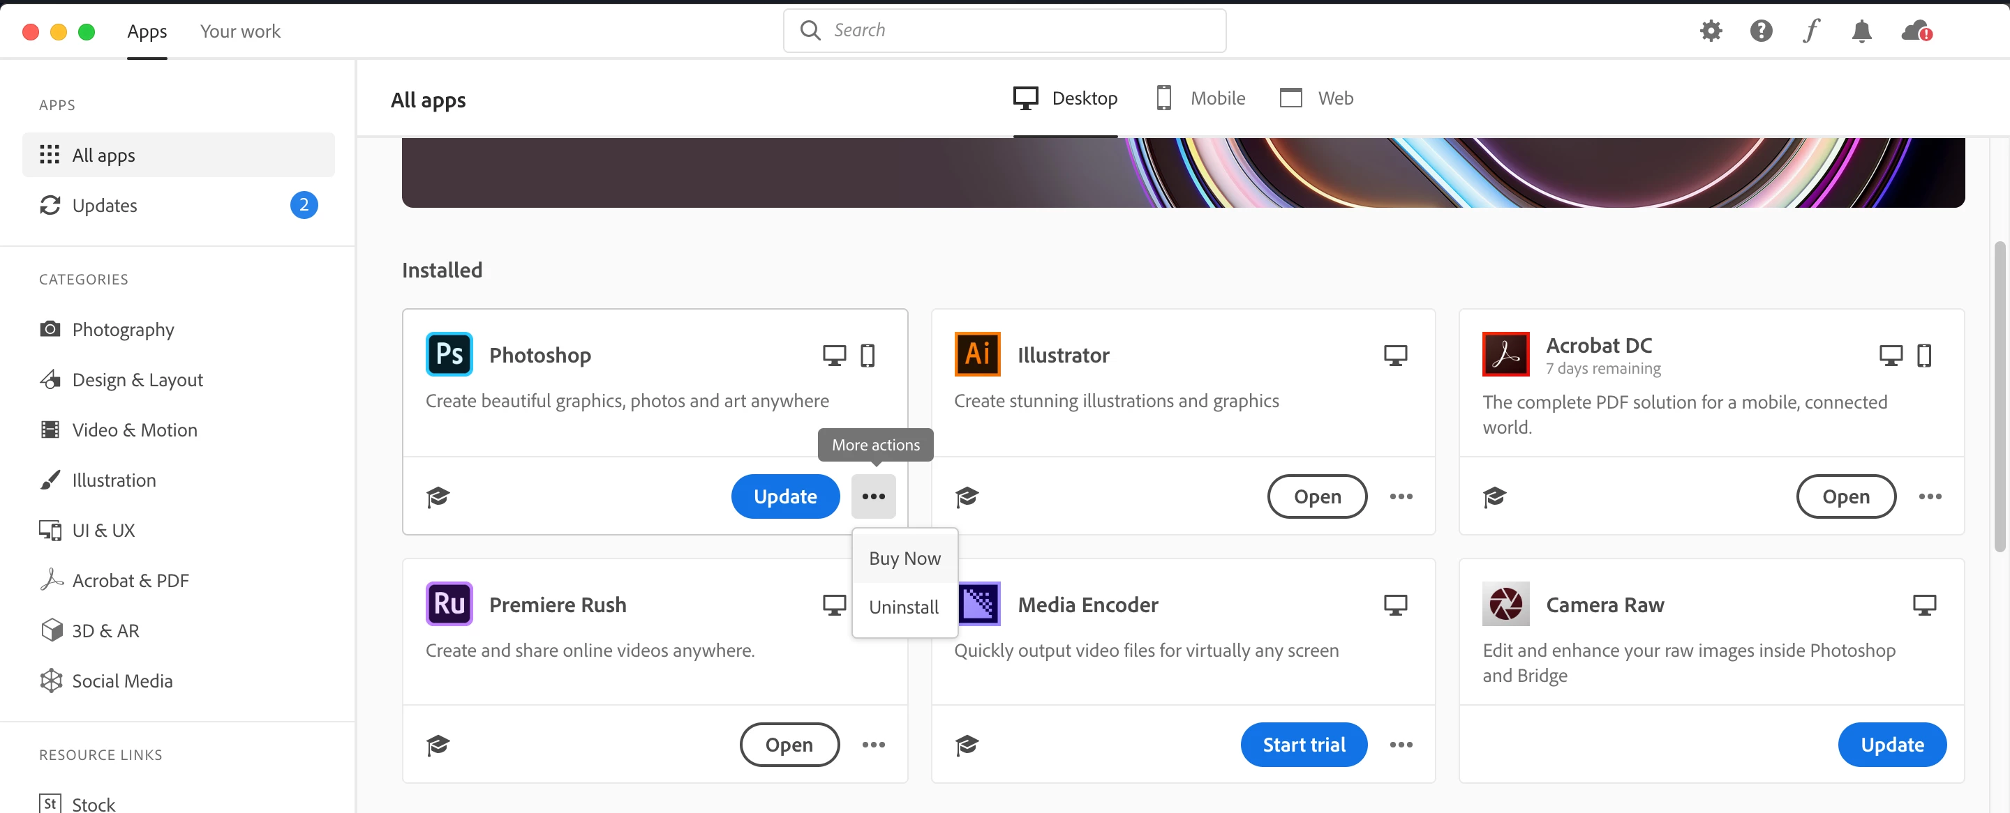Open Acrobat DC's more actions menu
The height and width of the screenshot is (813, 2010).
pyautogui.click(x=1930, y=496)
